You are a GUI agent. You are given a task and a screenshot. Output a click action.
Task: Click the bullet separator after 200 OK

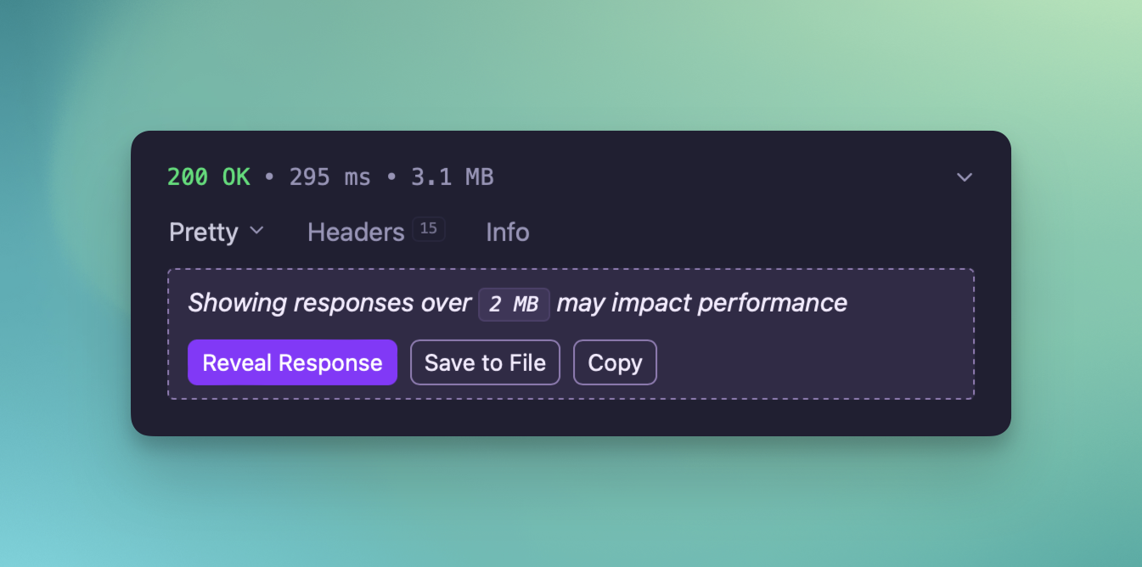[x=270, y=177]
